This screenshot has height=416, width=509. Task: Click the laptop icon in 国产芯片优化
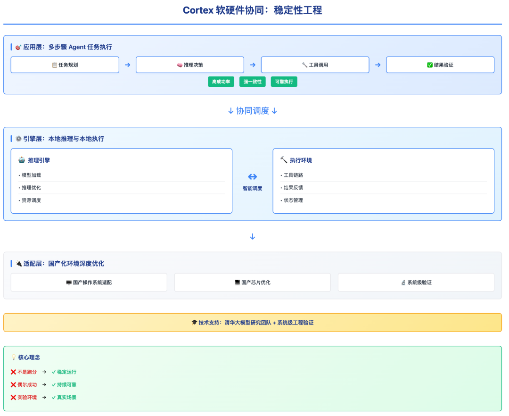(x=237, y=283)
